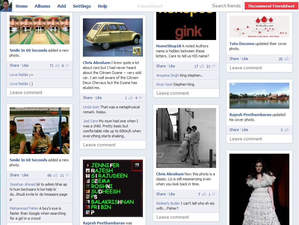The image size is (299, 225).
Task: Open Kiran Goel commenter name
Action: (x=164, y=84)
